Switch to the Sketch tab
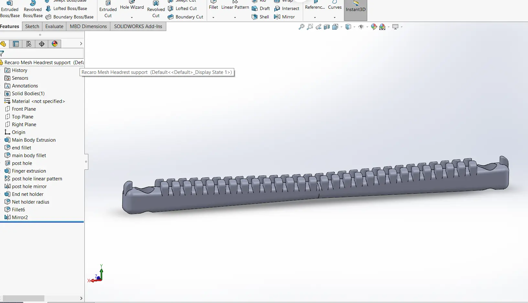 [x=32, y=26]
